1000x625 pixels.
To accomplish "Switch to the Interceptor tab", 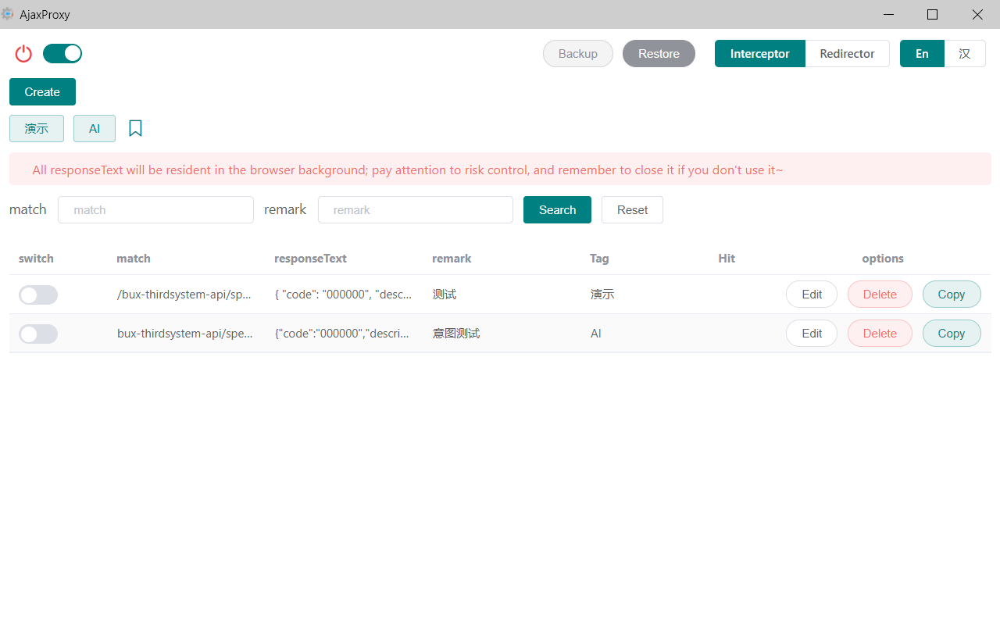I will tap(760, 53).
